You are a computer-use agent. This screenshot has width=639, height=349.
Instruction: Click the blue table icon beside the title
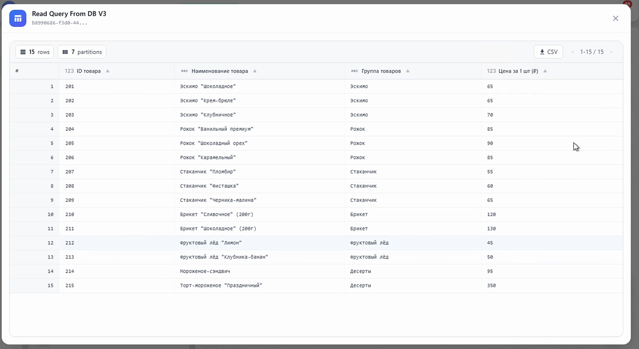18,18
